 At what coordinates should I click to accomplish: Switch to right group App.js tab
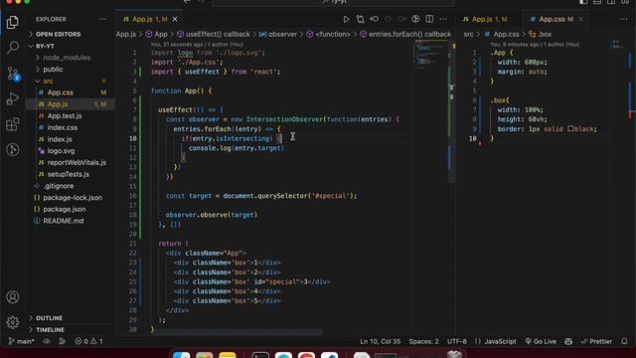485,19
